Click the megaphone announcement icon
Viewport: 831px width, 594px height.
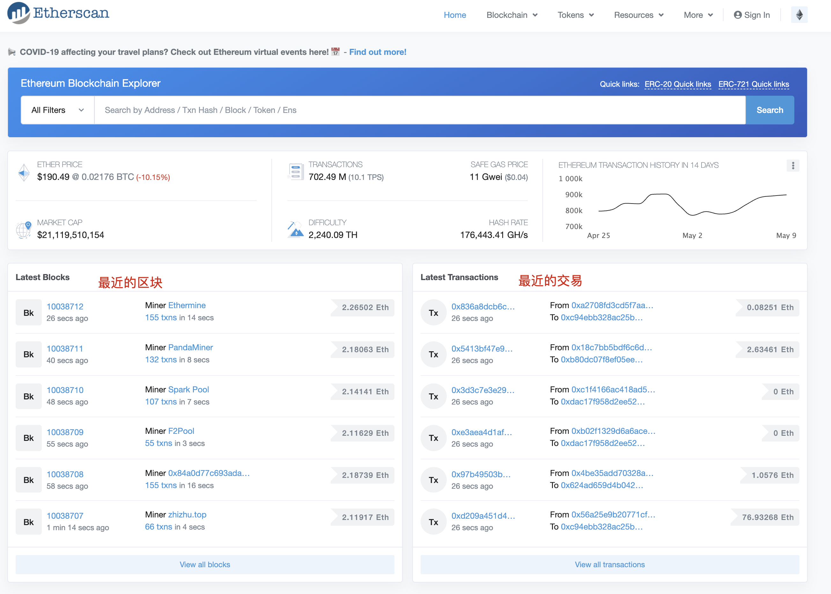(12, 52)
